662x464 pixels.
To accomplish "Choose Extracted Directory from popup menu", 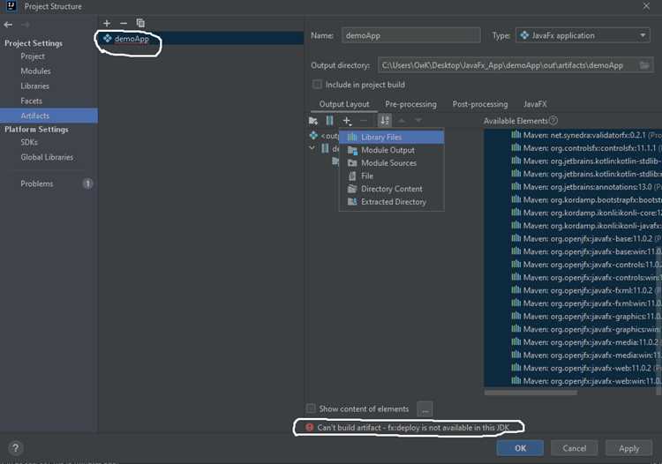I will click(x=391, y=202).
